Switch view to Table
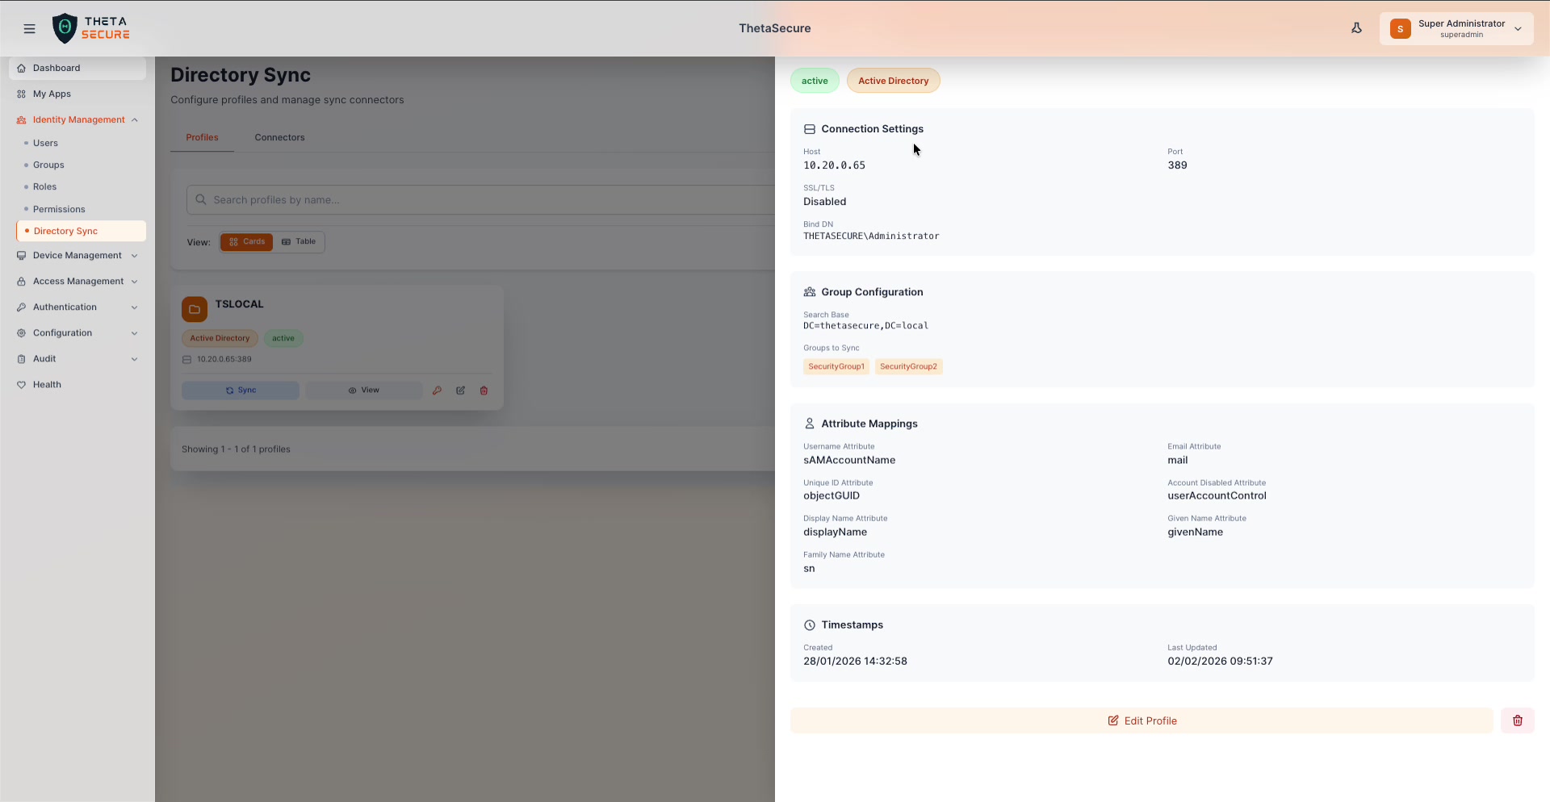Screen dimensions: 1550x802 (x=299, y=242)
